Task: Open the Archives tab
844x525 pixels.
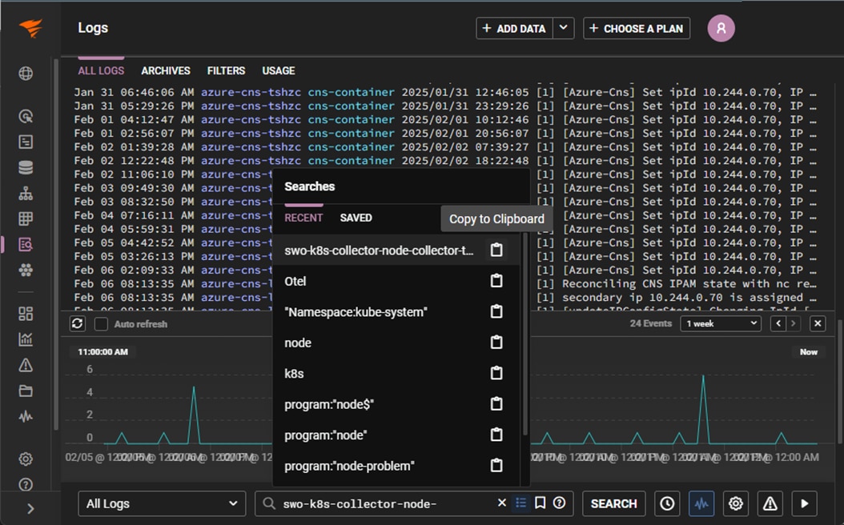Action: (x=166, y=70)
